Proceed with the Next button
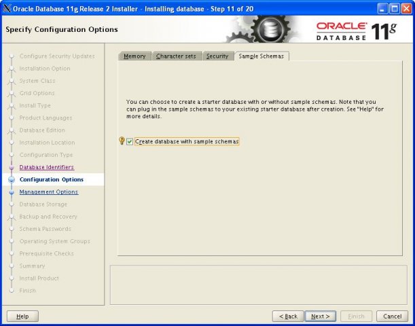 [320, 316]
